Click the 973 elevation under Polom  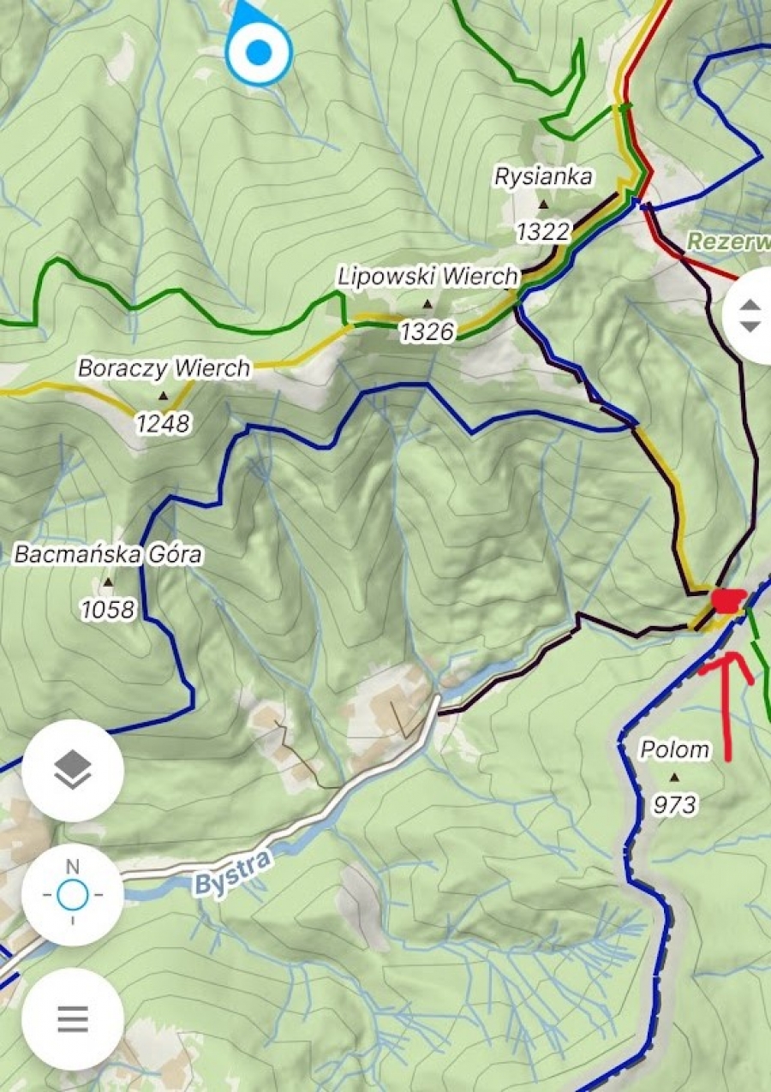click(x=674, y=804)
